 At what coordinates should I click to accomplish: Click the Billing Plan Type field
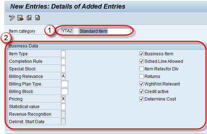tap(65, 84)
